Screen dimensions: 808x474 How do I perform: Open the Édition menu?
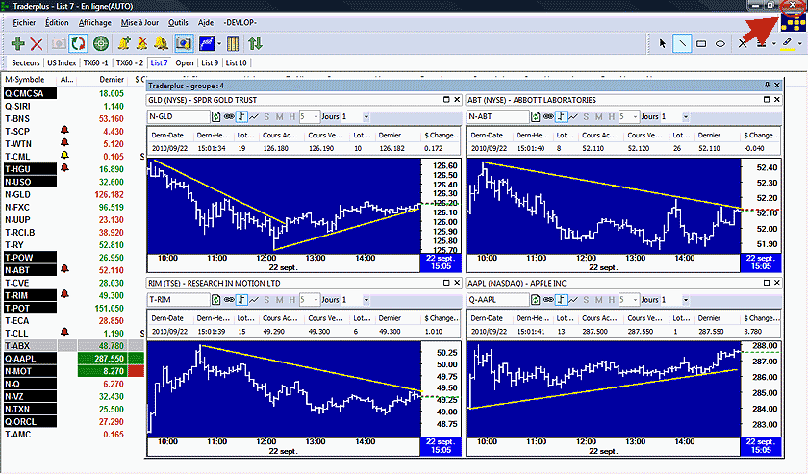click(57, 23)
